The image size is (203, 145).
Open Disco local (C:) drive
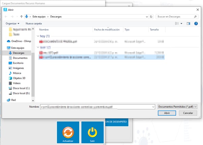tap(21, 88)
